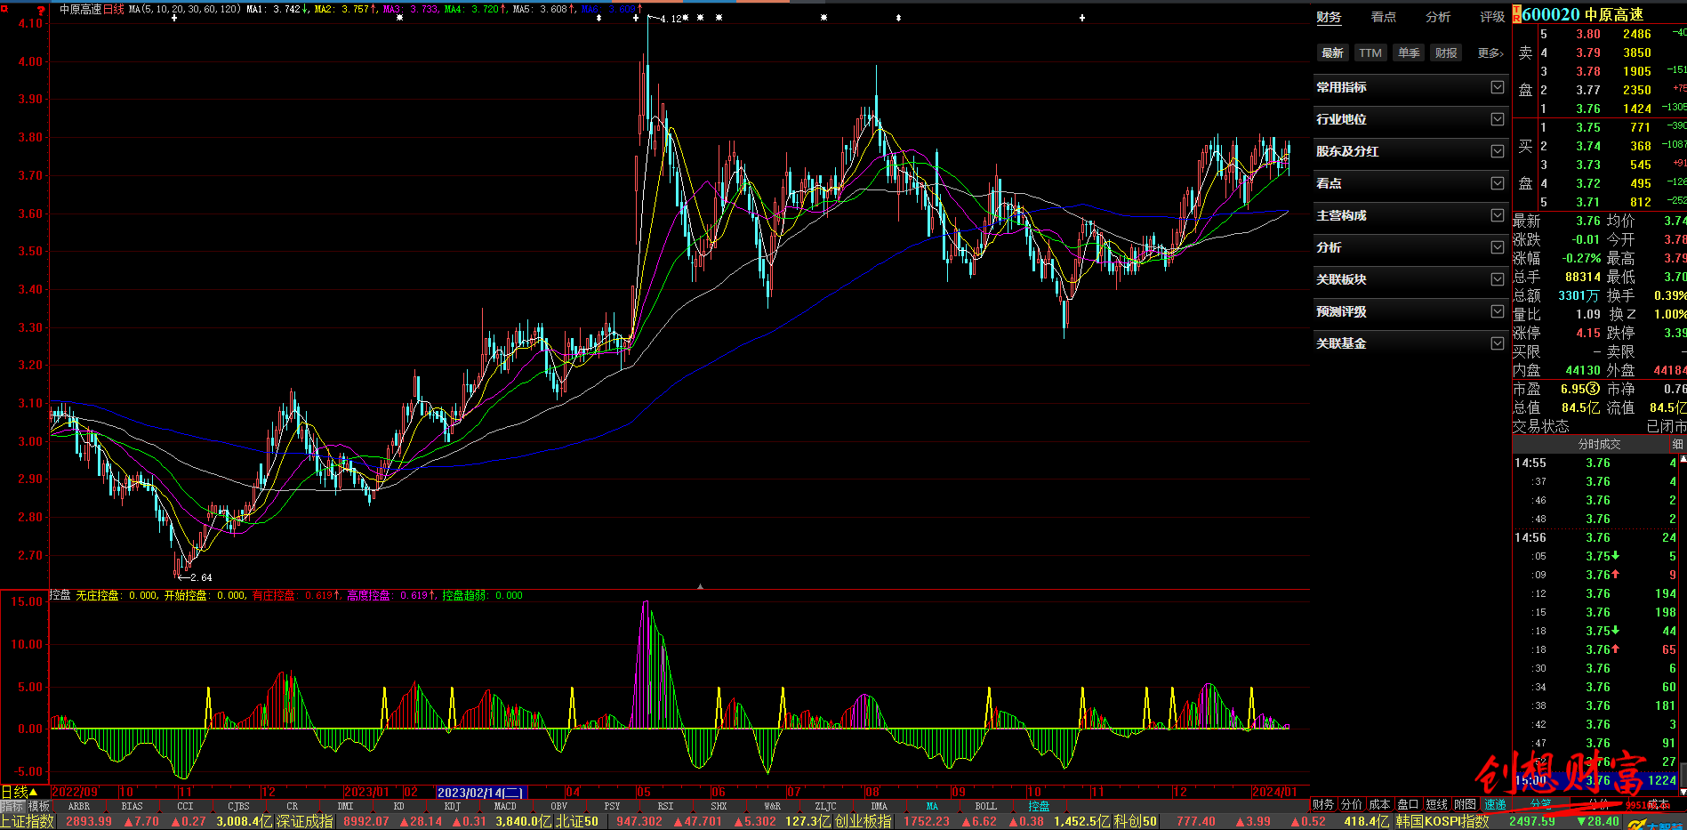The width and height of the screenshot is (1687, 830).
Task: Click the 韩国KOSPI指数 ticker
Action: (1442, 821)
